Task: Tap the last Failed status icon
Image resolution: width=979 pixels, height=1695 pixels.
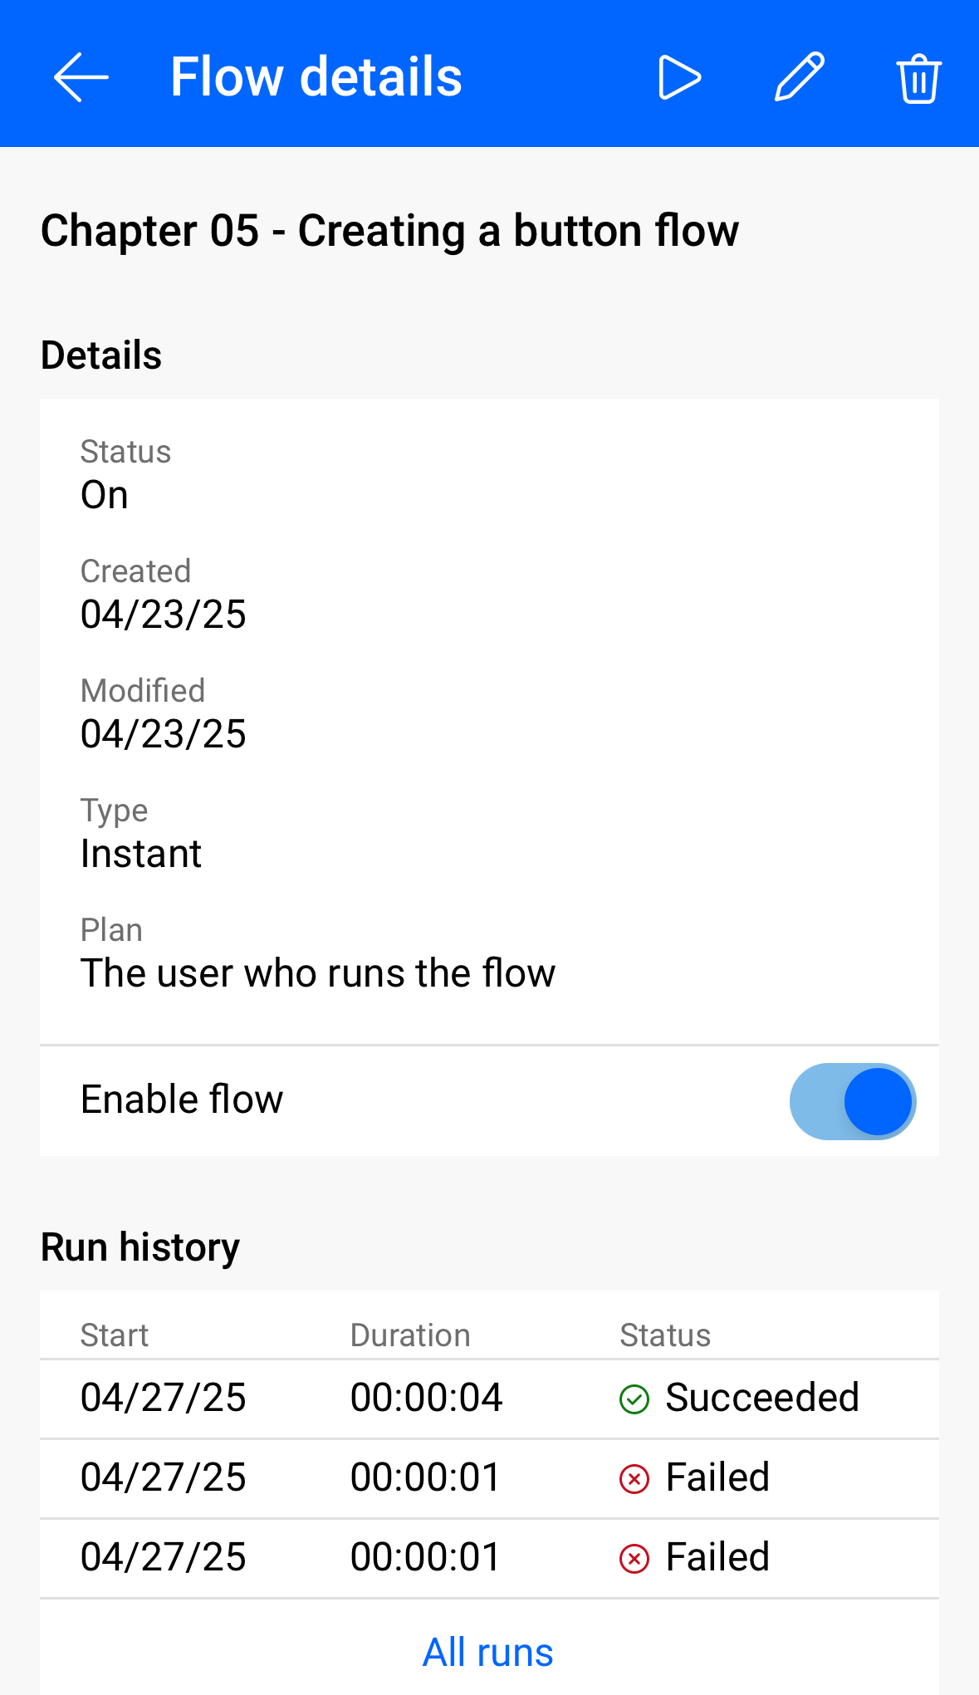Action: 634,1559
